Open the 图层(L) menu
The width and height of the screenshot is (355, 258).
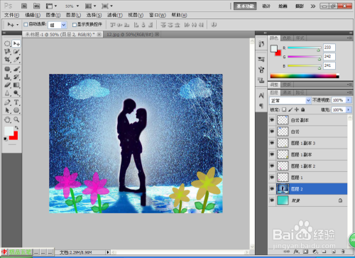(73, 15)
